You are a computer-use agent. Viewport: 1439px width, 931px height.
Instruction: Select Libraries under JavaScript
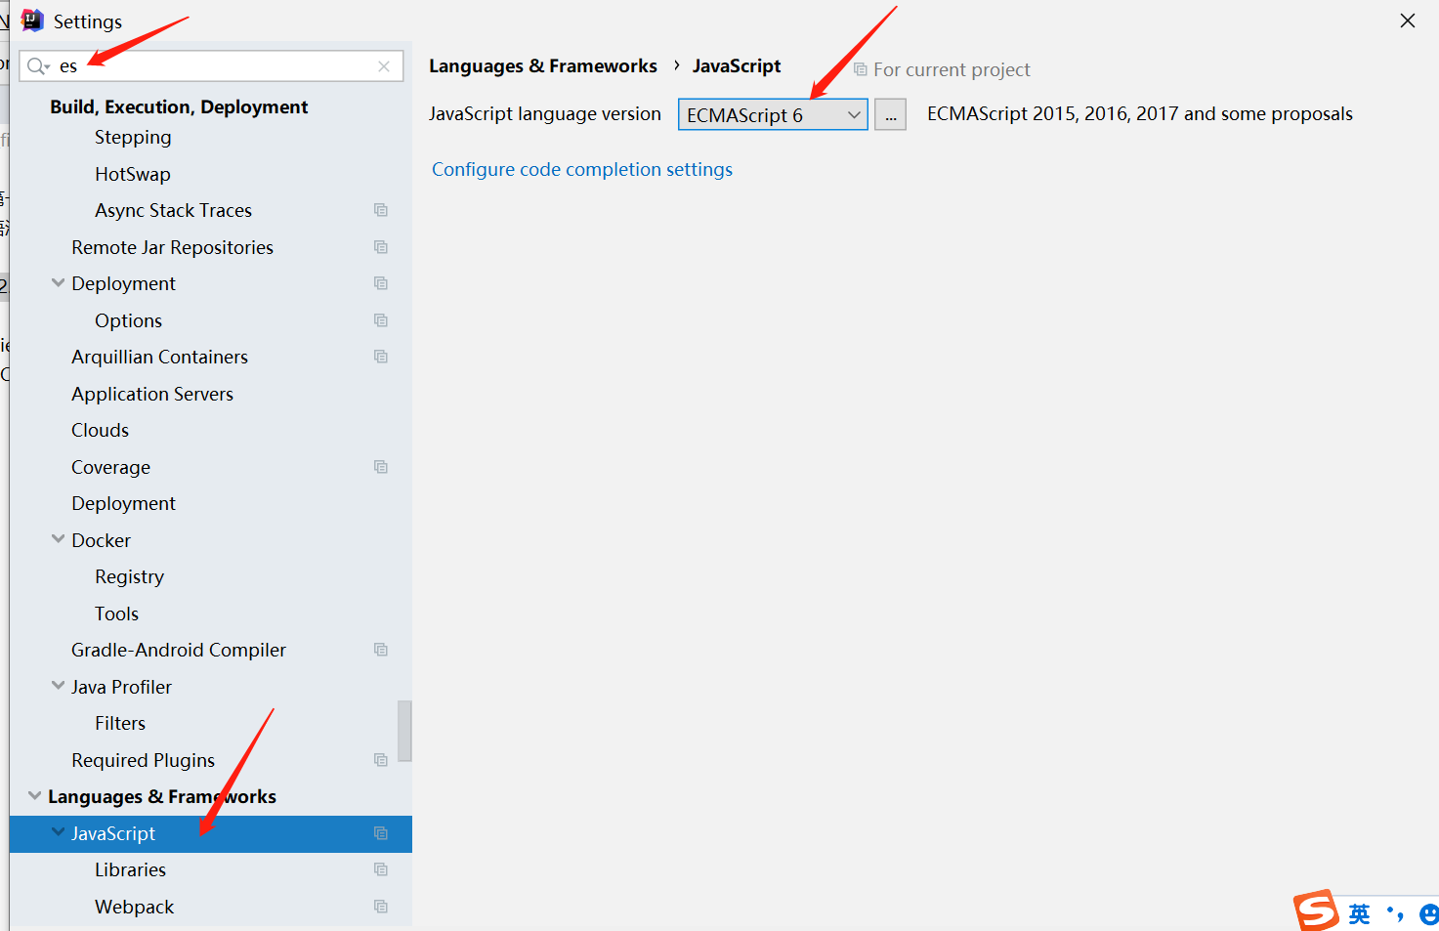pos(130,869)
